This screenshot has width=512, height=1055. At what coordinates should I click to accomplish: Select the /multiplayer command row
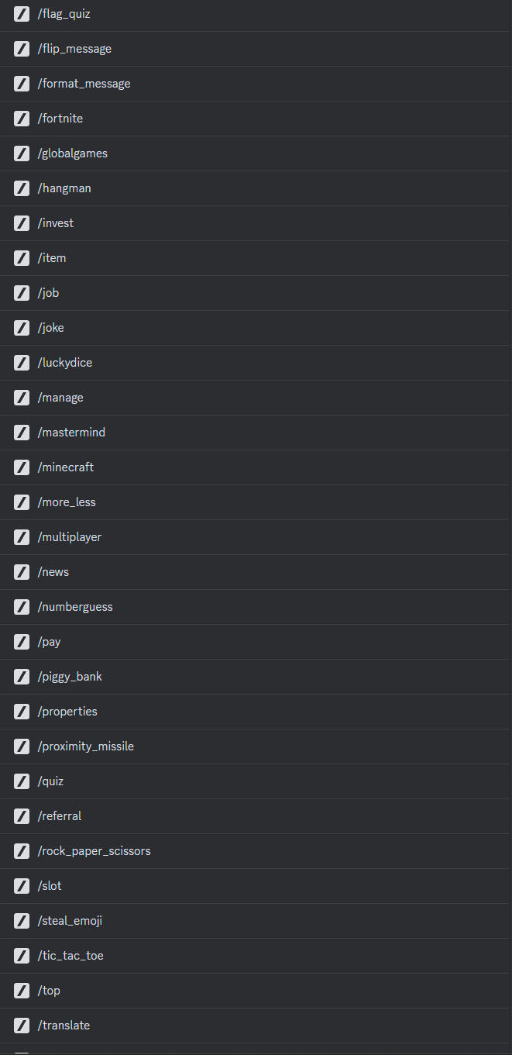click(x=256, y=537)
